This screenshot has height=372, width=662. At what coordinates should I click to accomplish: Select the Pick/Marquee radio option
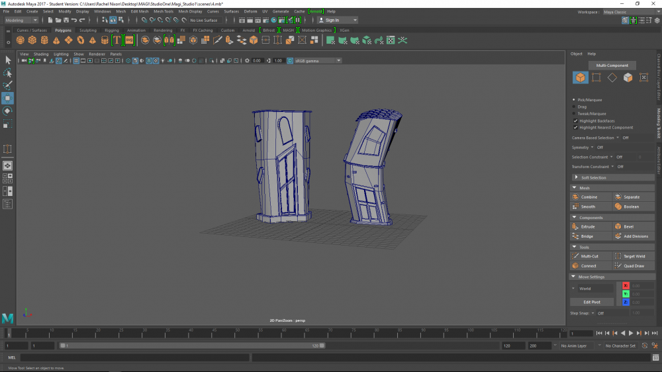pos(575,100)
